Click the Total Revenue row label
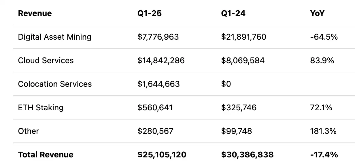This screenshot has height=162, width=355. (x=46, y=155)
